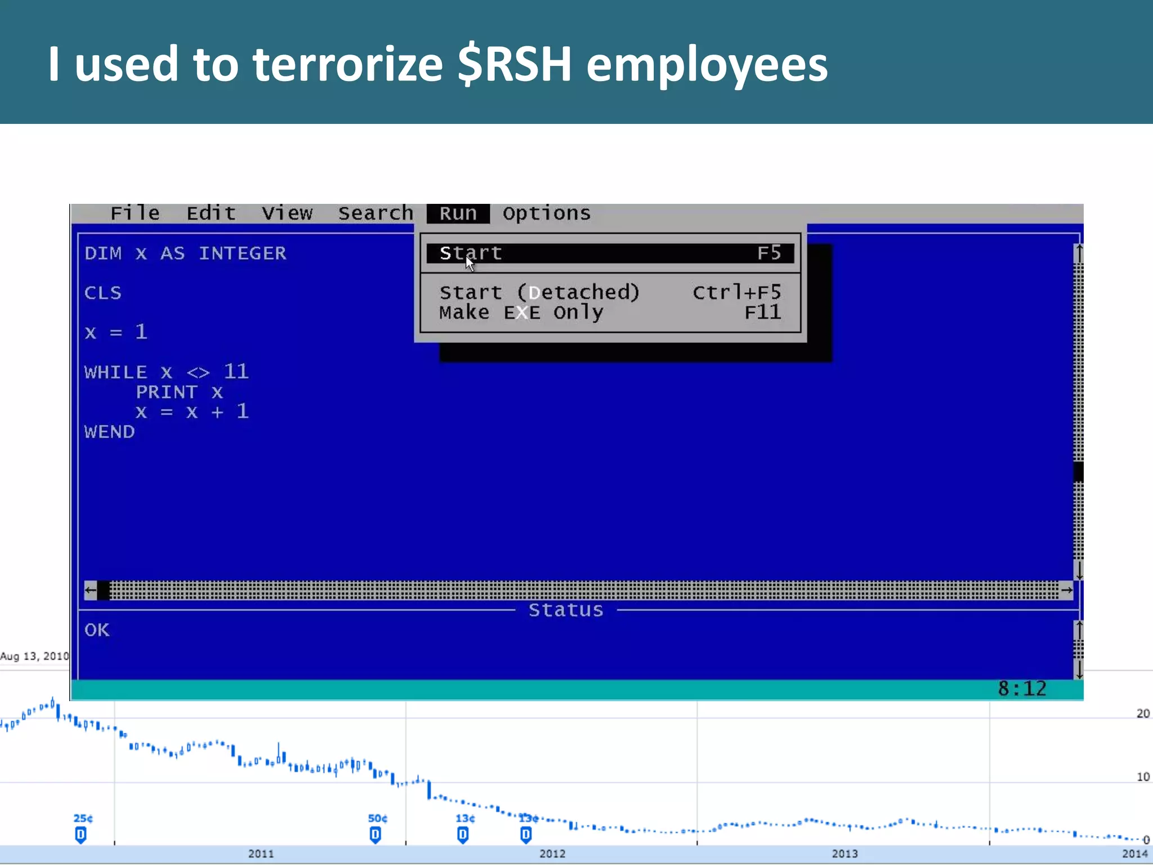Click the WHILE x <> 11 line
The width and height of the screenshot is (1153, 865).
[x=166, y=372]
